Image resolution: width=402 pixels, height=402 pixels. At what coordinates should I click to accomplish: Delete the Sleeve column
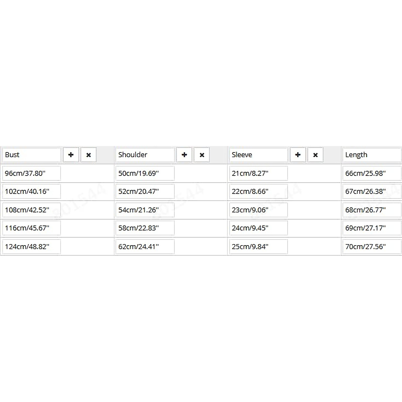(315, 155)
